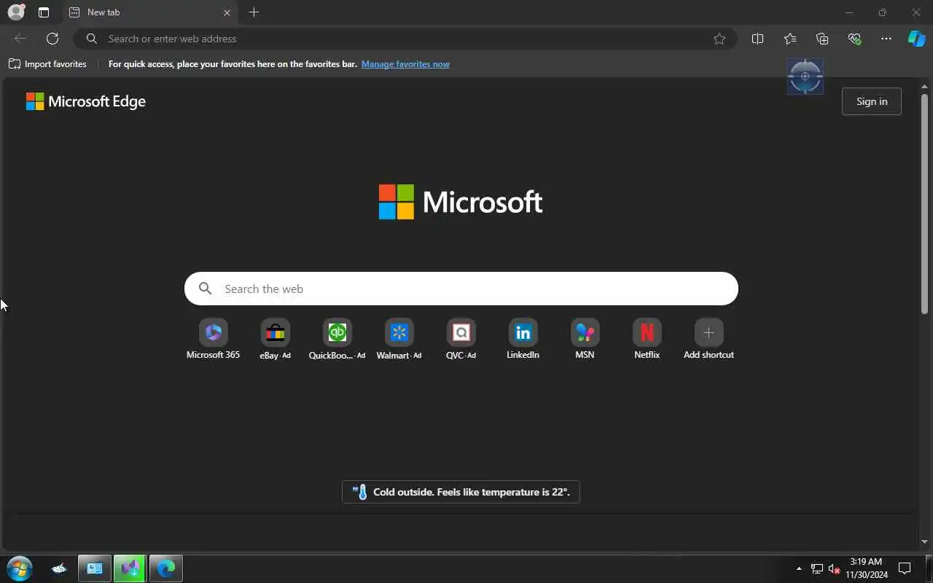The height and width of the screenshot is (583, 933).
Task: Close the New tab tab
Action: tap(227, 12)
